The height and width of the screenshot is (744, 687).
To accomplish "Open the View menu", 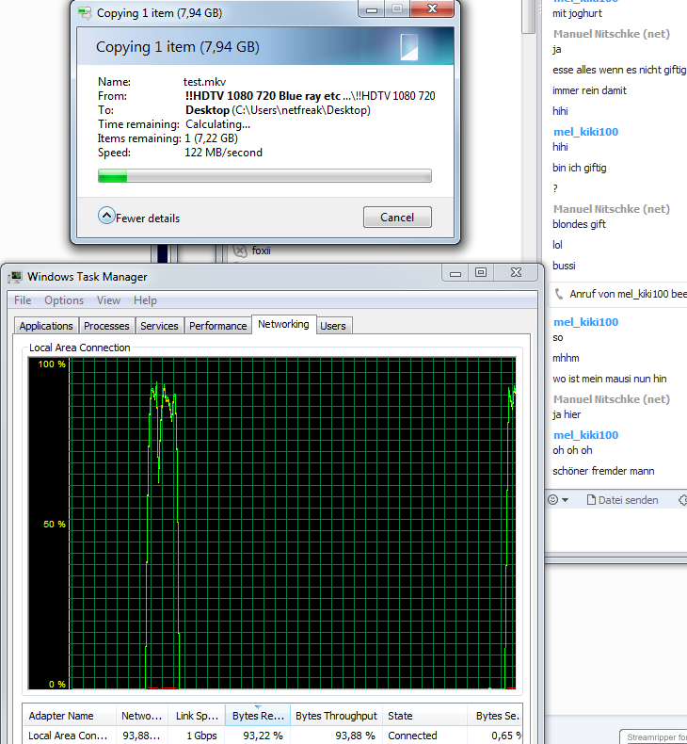I will click(x=108, y=300).
